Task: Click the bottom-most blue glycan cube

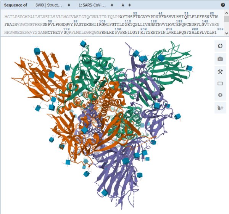Action: [x=105, y=193]
